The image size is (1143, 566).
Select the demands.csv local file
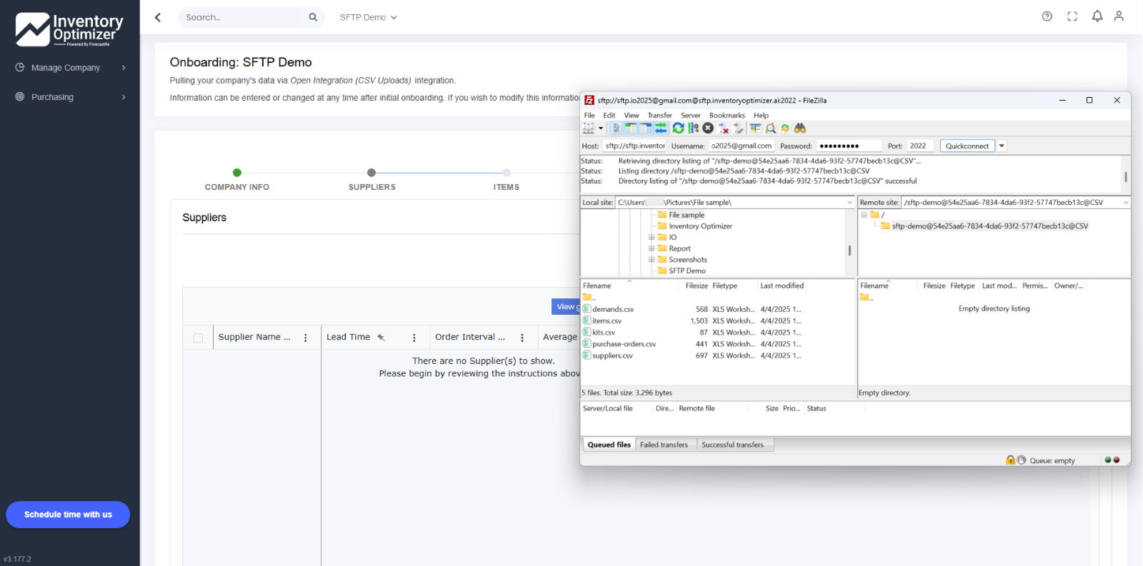[x=613, y=310]
